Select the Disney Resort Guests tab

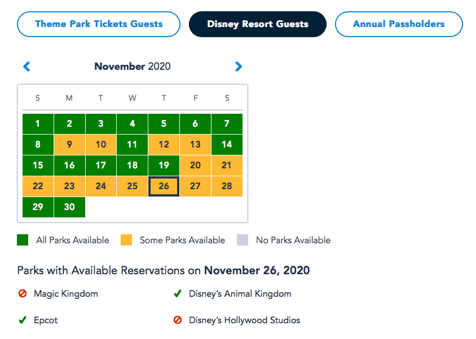258,24
